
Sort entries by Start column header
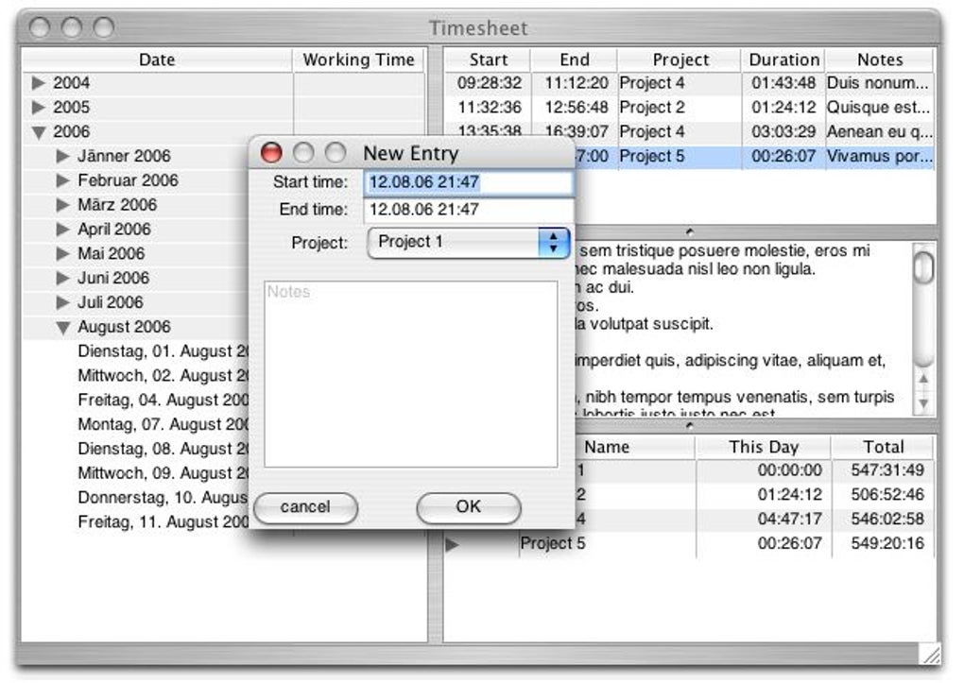(489, 60)
